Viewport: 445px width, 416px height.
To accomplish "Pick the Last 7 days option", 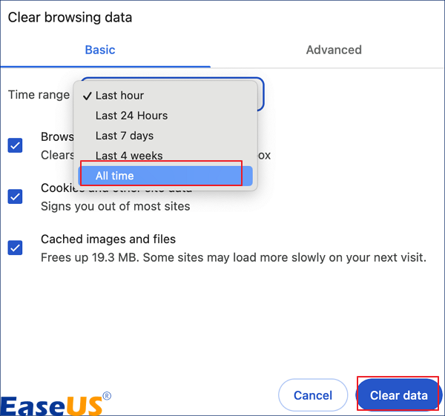I will pyautogui.click(x=125, y=136).
